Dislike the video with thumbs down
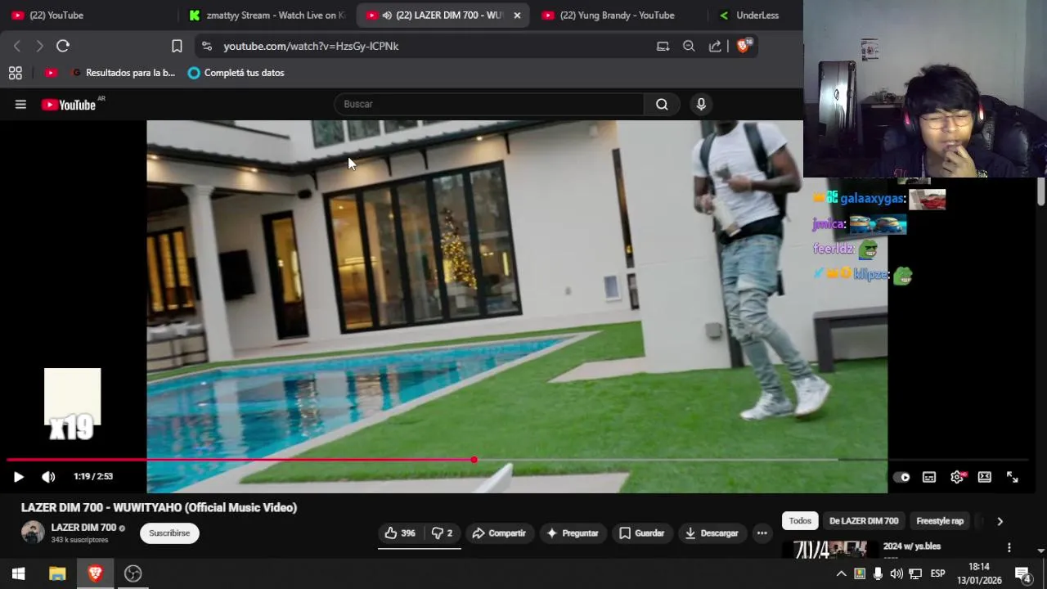The image size is (1047, 589). (x=443, y=533)
